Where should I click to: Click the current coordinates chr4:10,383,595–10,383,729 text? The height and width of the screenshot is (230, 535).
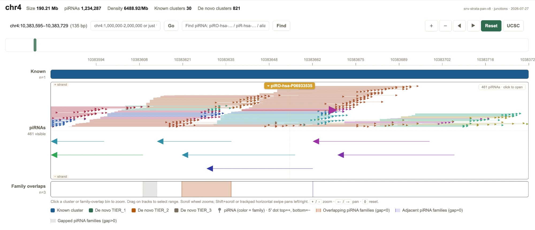39,26
